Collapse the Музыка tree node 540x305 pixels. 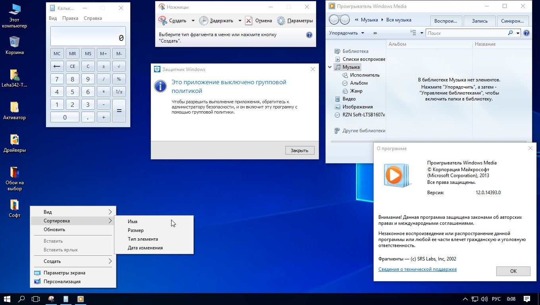(330, 67)
